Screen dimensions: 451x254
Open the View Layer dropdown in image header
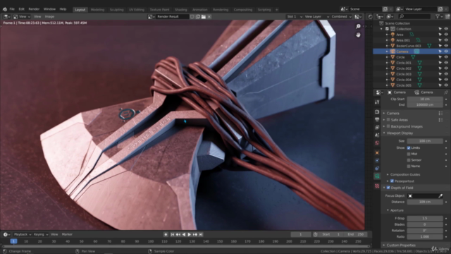pyautogui.click(x=316, y=17)
